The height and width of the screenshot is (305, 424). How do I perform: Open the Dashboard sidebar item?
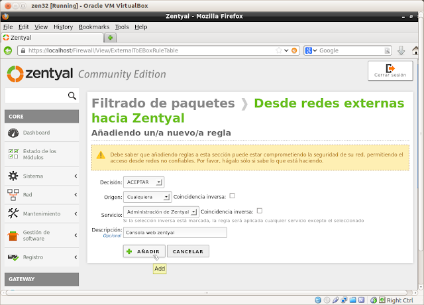42,133
